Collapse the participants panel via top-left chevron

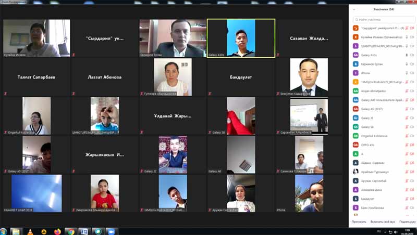[355, 9]
